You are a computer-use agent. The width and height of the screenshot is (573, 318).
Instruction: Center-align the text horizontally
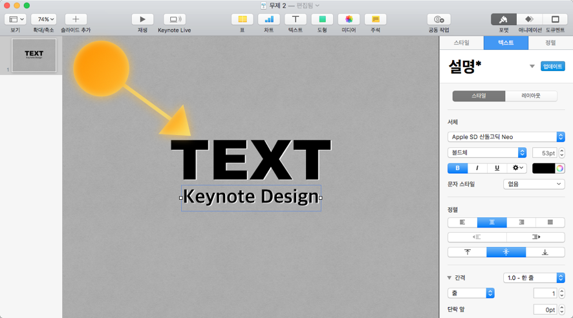[492, 222]
